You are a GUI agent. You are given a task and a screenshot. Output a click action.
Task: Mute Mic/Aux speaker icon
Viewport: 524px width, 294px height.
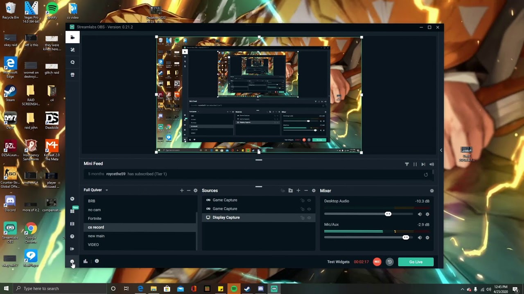[420, 238]
